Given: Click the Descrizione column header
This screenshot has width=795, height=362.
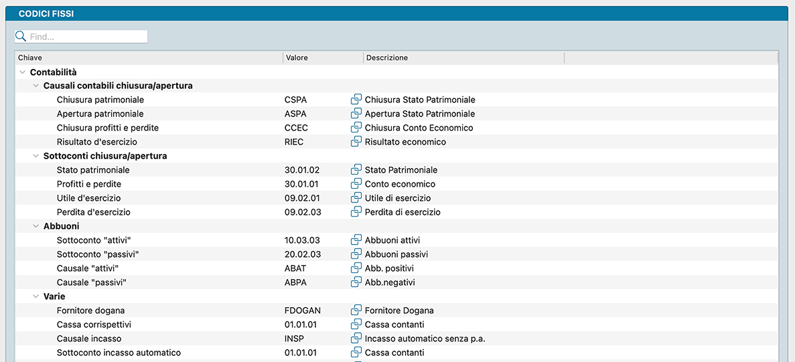Looking at the screenshot, I should [x=463, y=58].
